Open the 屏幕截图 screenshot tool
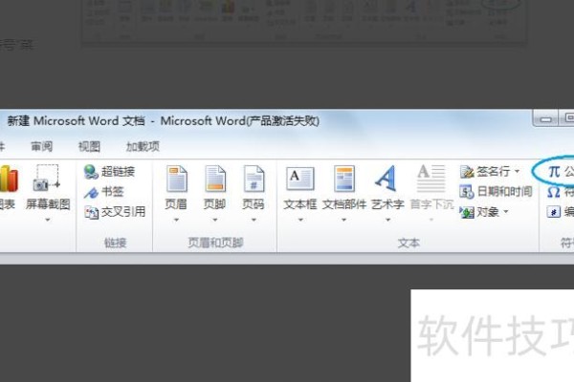 click(x=47, y=187)
